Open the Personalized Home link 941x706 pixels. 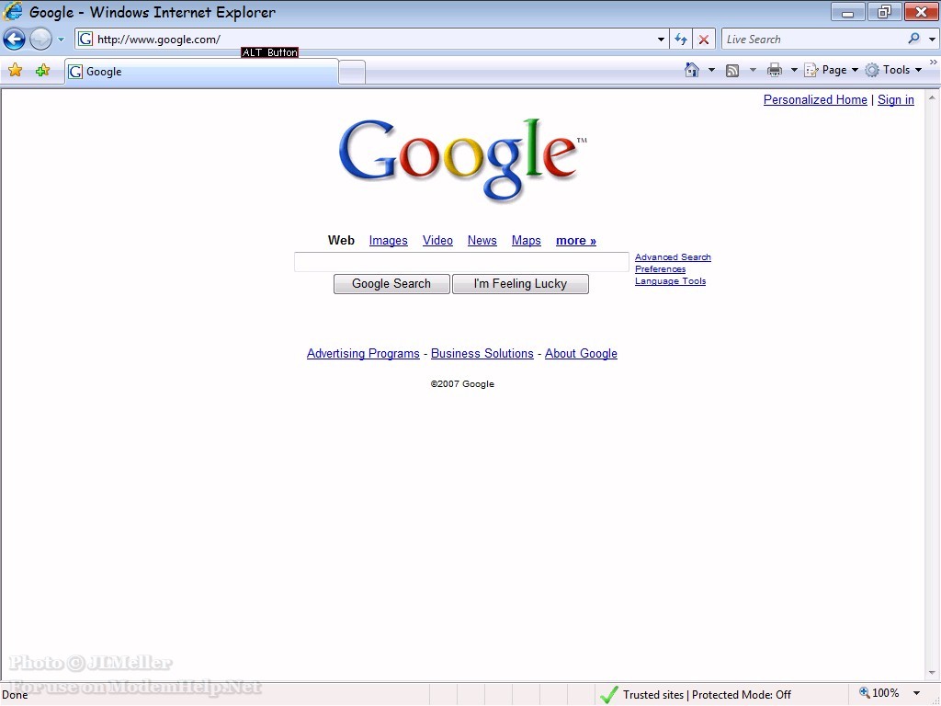tap(815, 99)
